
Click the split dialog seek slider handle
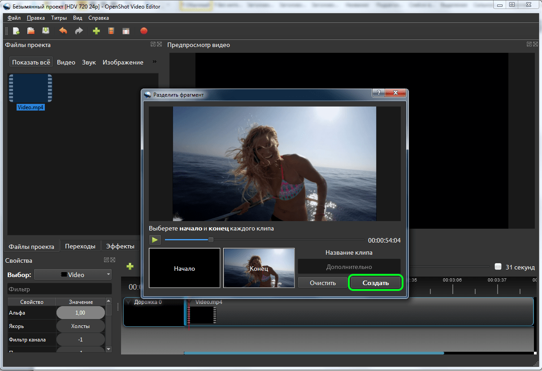211,240
